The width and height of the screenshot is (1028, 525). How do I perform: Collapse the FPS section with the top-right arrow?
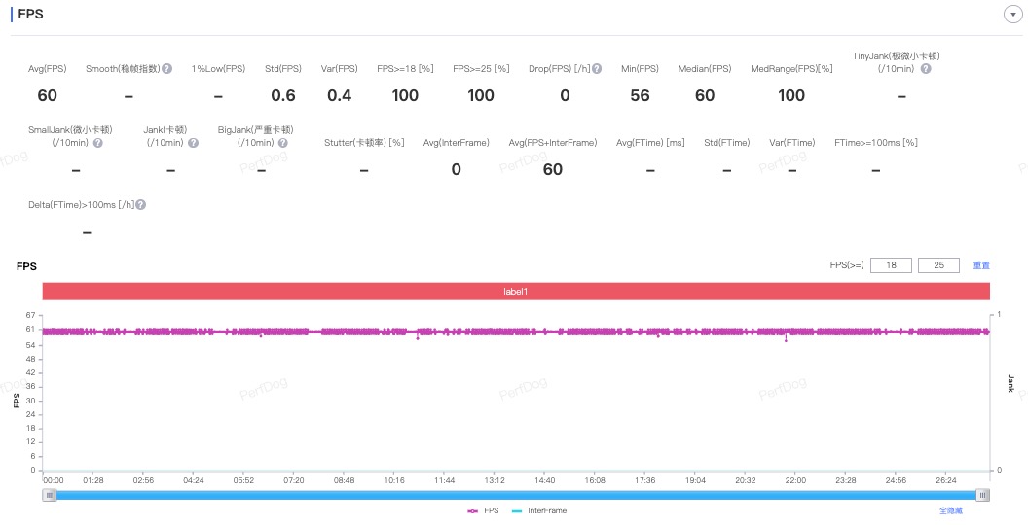tap(1012, 15)
